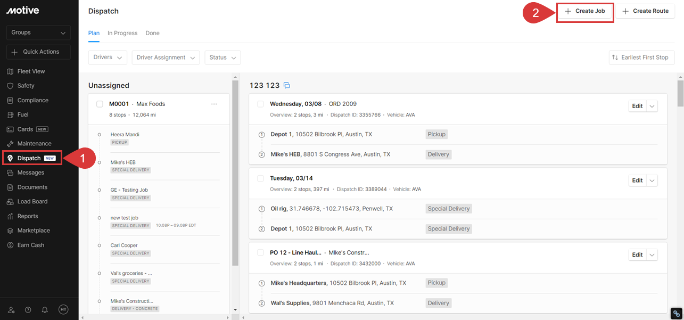Open the HT user avatar

[x=63, y=309]
